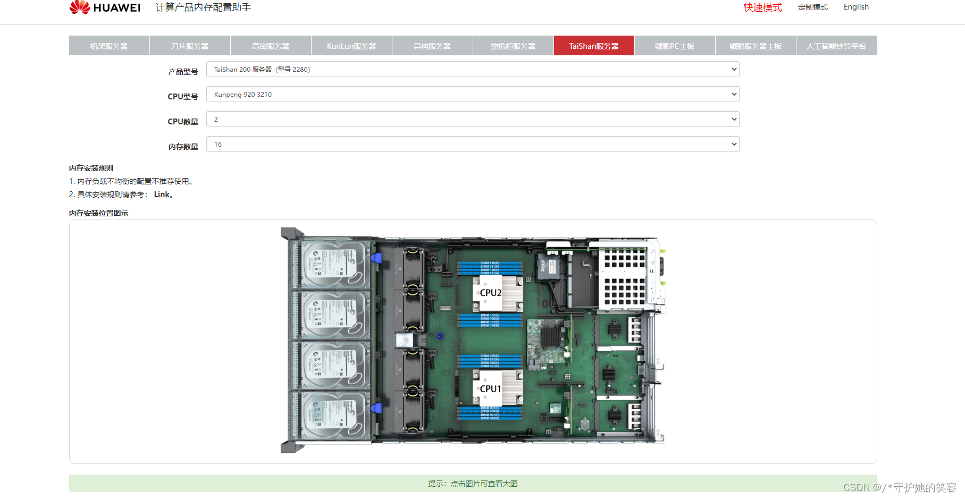Open the 内存数量 dropdown showing 16
Screen dimensions: 965x498
click(x=473, y=144)
